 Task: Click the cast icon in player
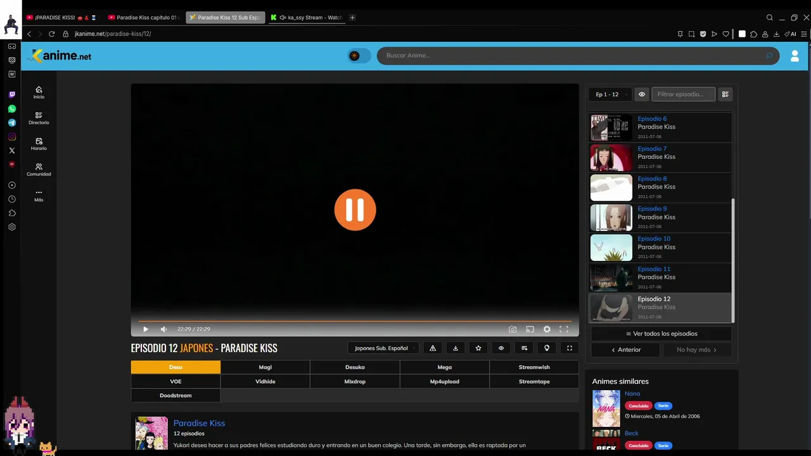[x=530, y=329]
